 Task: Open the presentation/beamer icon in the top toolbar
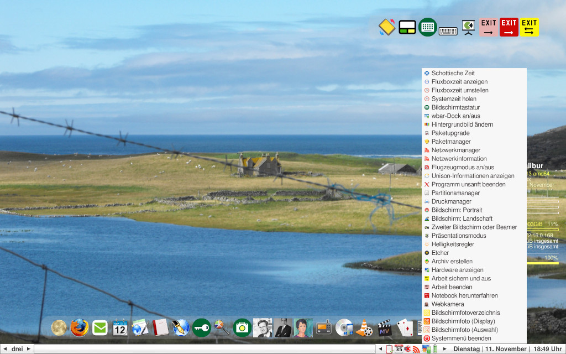point(468,26)
